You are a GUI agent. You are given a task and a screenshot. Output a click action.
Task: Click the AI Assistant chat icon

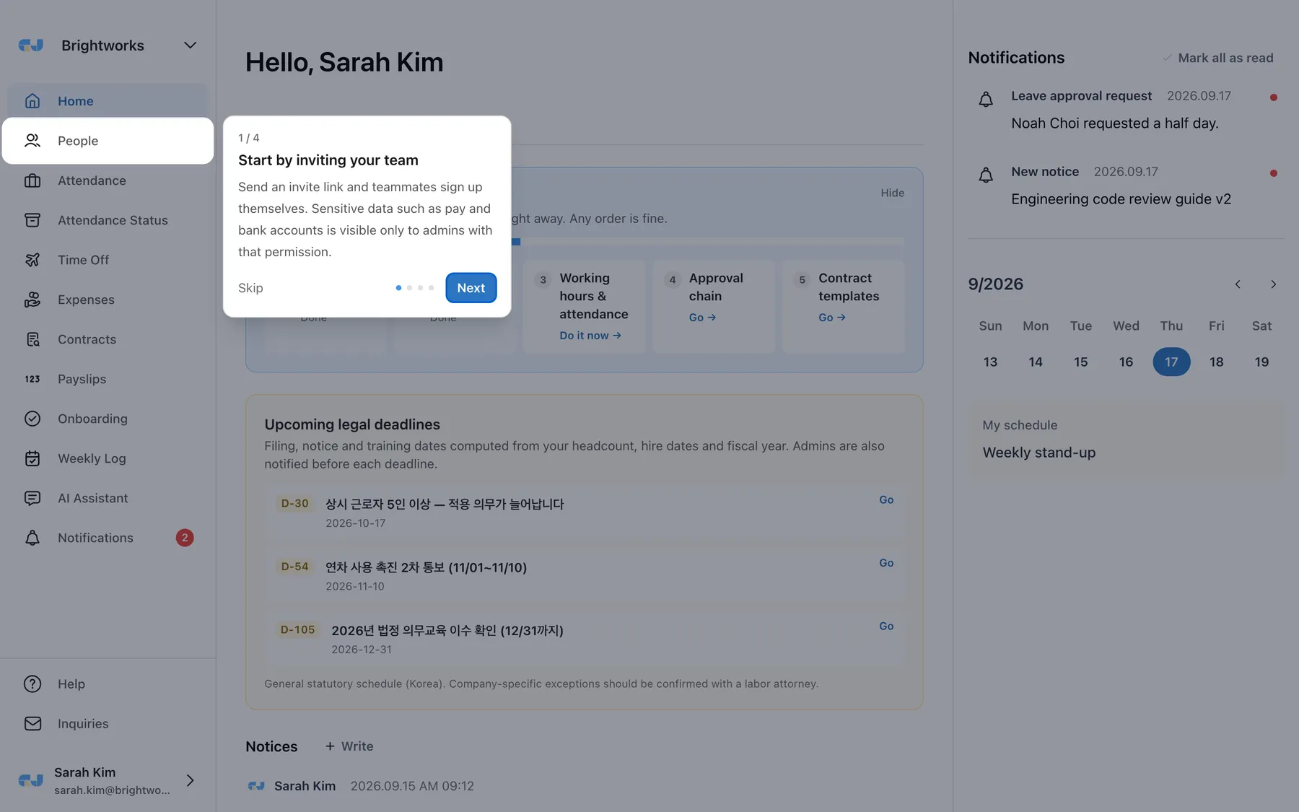point(32,498)
